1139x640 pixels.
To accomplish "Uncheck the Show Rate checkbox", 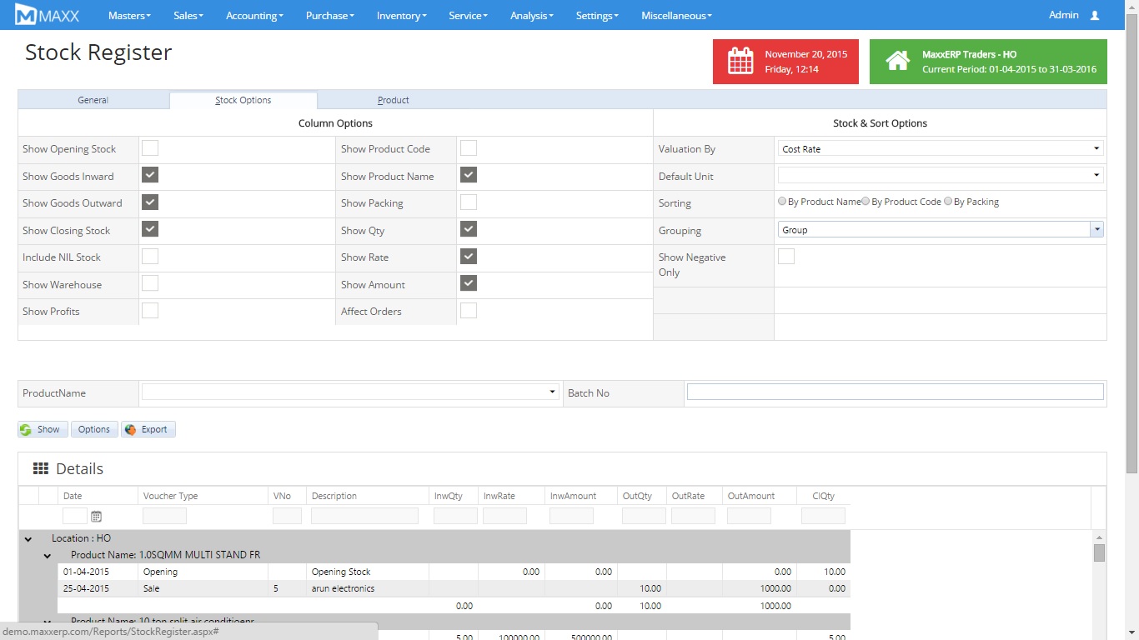I will (x=469, y=257).
